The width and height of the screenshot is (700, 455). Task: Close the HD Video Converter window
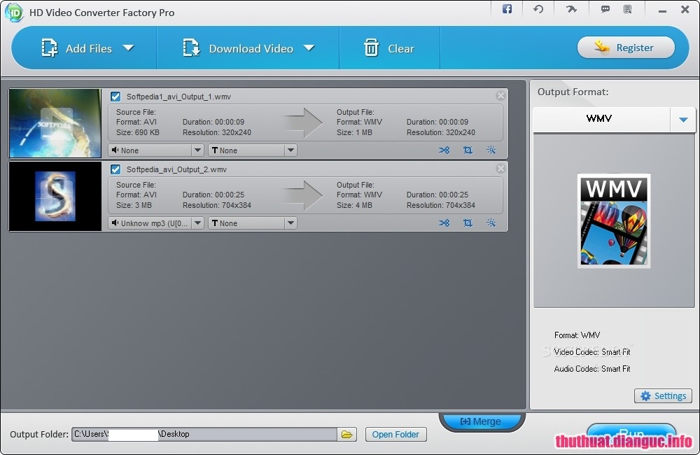tap(685, 9)
